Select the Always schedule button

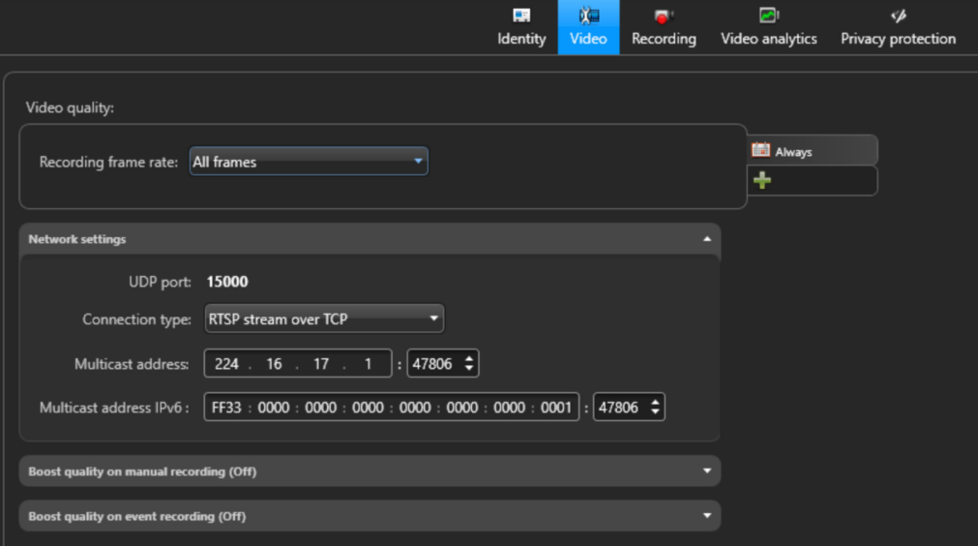(x=813, y=151)
